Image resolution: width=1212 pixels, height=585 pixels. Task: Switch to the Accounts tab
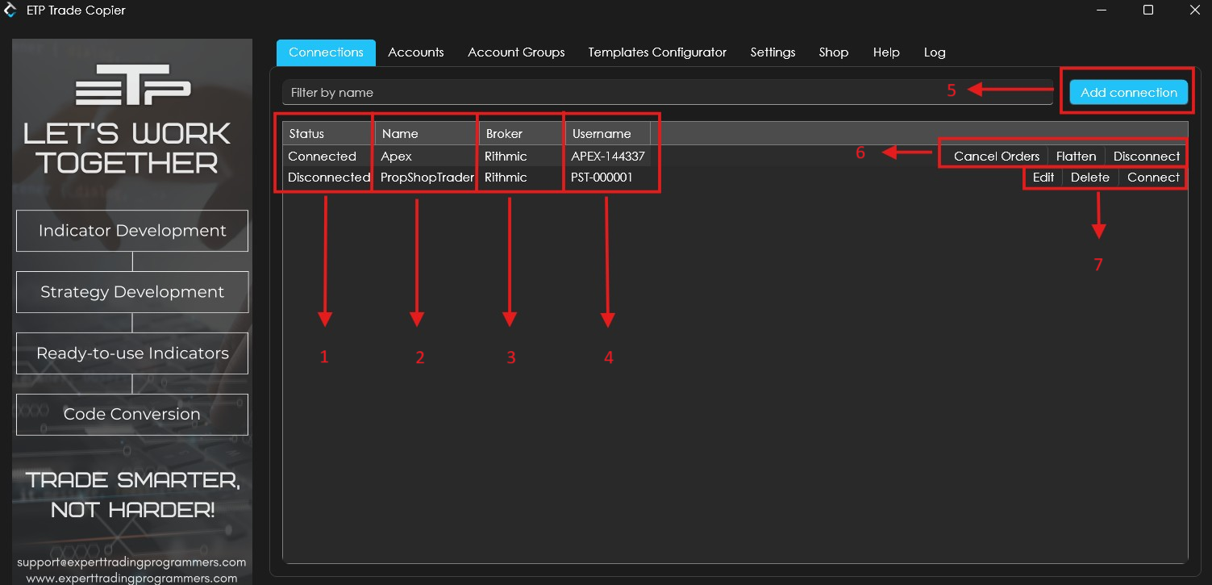pos(416,52)
